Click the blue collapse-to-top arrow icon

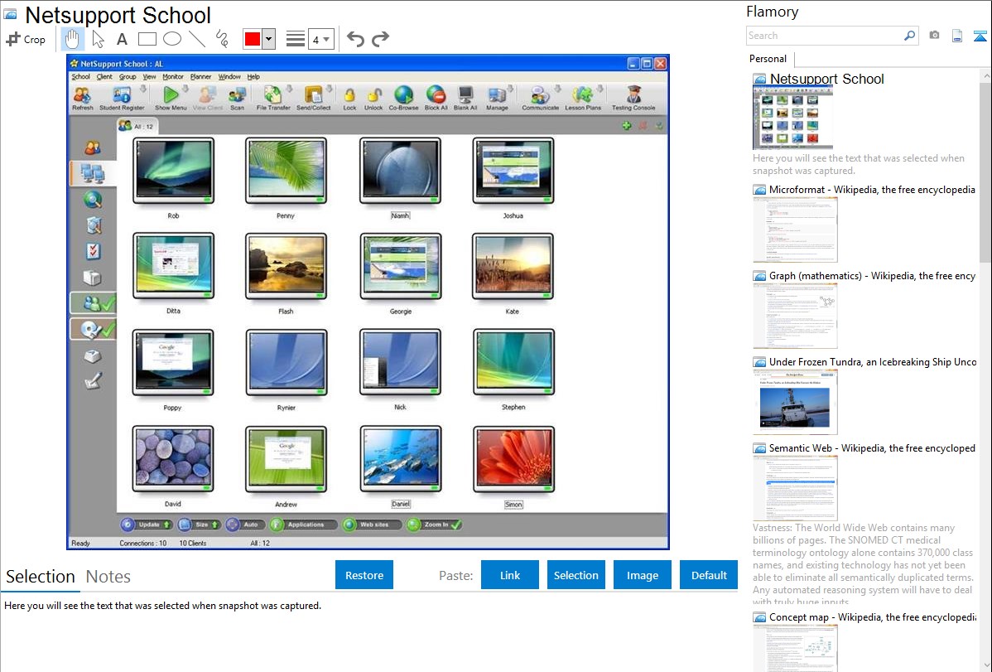[x=980, y=36]
